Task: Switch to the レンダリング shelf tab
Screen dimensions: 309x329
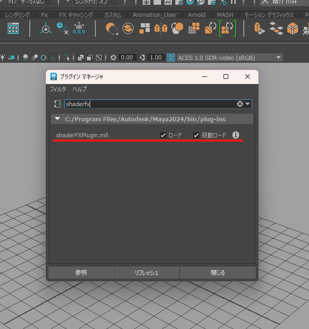Action: coord(17,15)
